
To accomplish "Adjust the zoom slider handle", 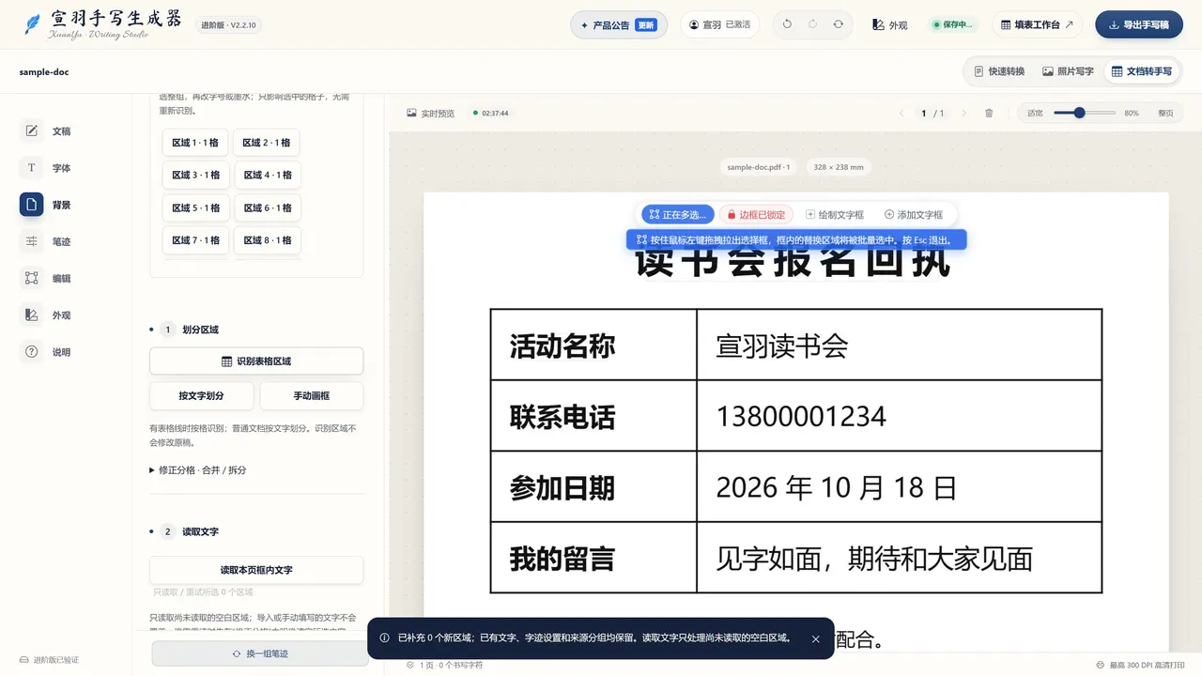I will [x=1080, y=113].
